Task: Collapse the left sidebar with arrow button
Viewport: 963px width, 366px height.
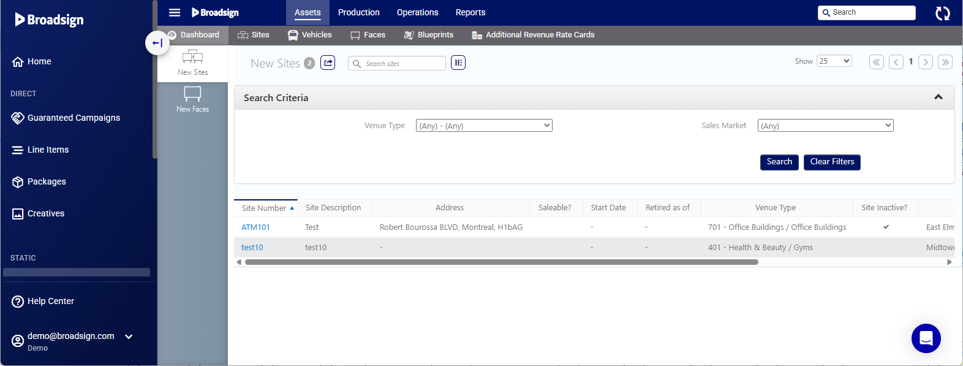Action: point(157,43)
